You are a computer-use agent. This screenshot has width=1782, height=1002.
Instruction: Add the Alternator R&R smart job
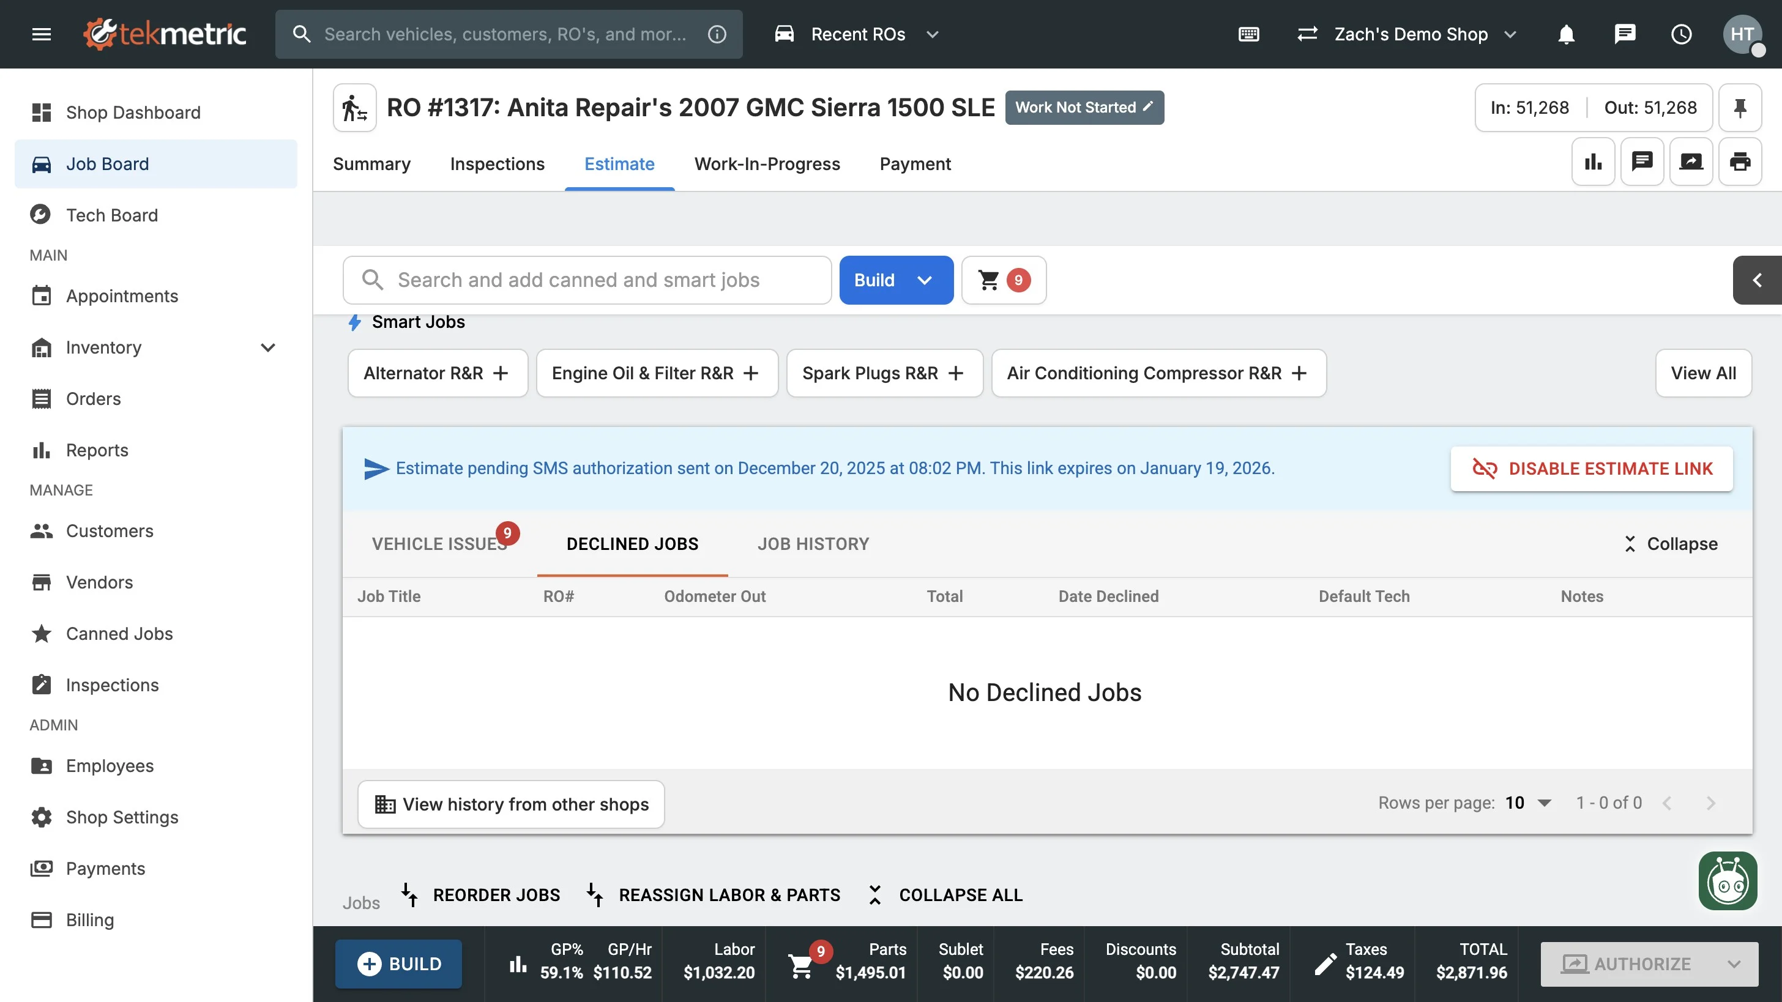[x=437, y=373]
